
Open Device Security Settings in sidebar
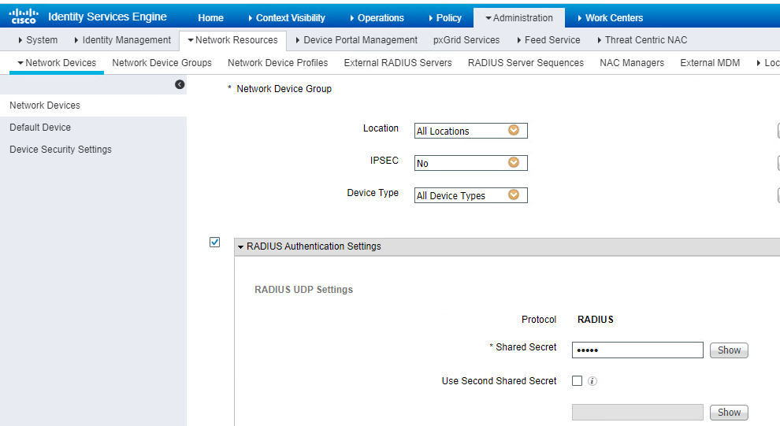tap(61, 150)
